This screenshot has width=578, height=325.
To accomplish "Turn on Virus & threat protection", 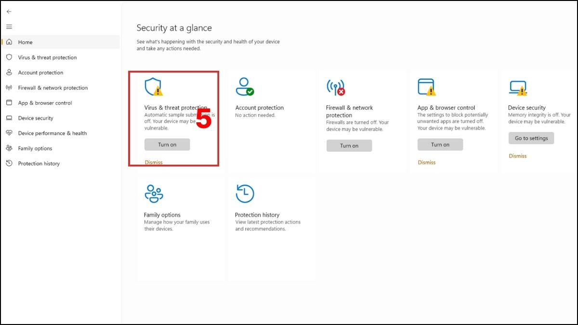I will (x=167, y=145).
